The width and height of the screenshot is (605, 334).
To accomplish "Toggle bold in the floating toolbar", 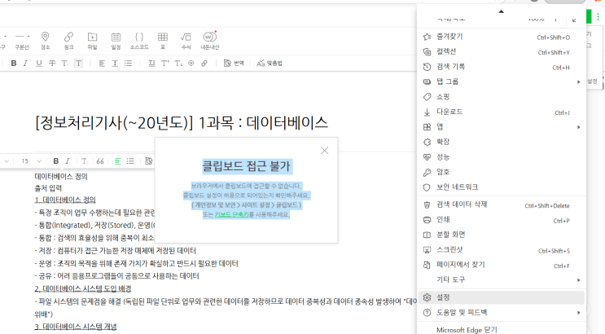I will [x=56, y=161].
